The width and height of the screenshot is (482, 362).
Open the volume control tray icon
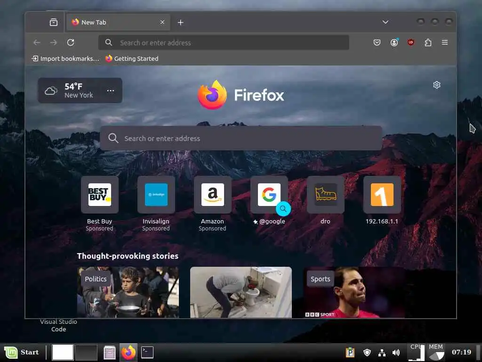coord(396,353)
